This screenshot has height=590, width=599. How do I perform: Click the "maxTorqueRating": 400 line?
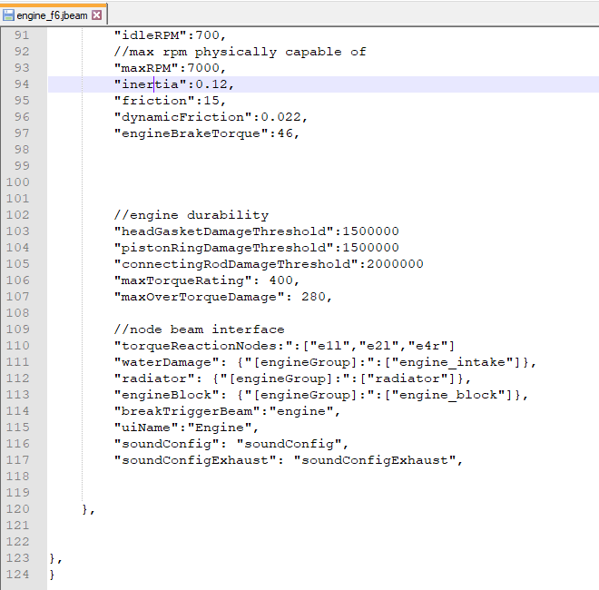pos(206,280)
